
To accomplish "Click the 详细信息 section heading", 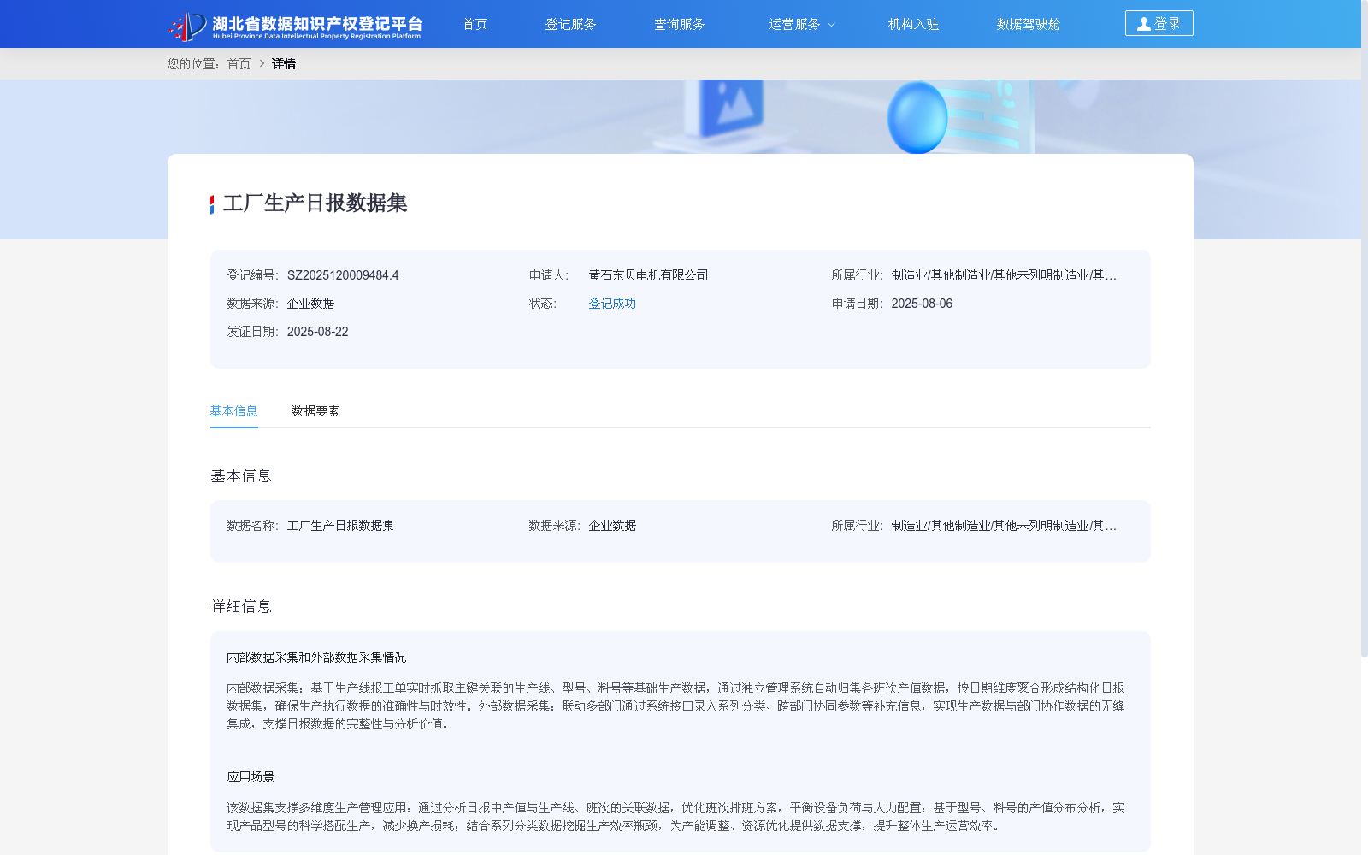I will point(241,607).
